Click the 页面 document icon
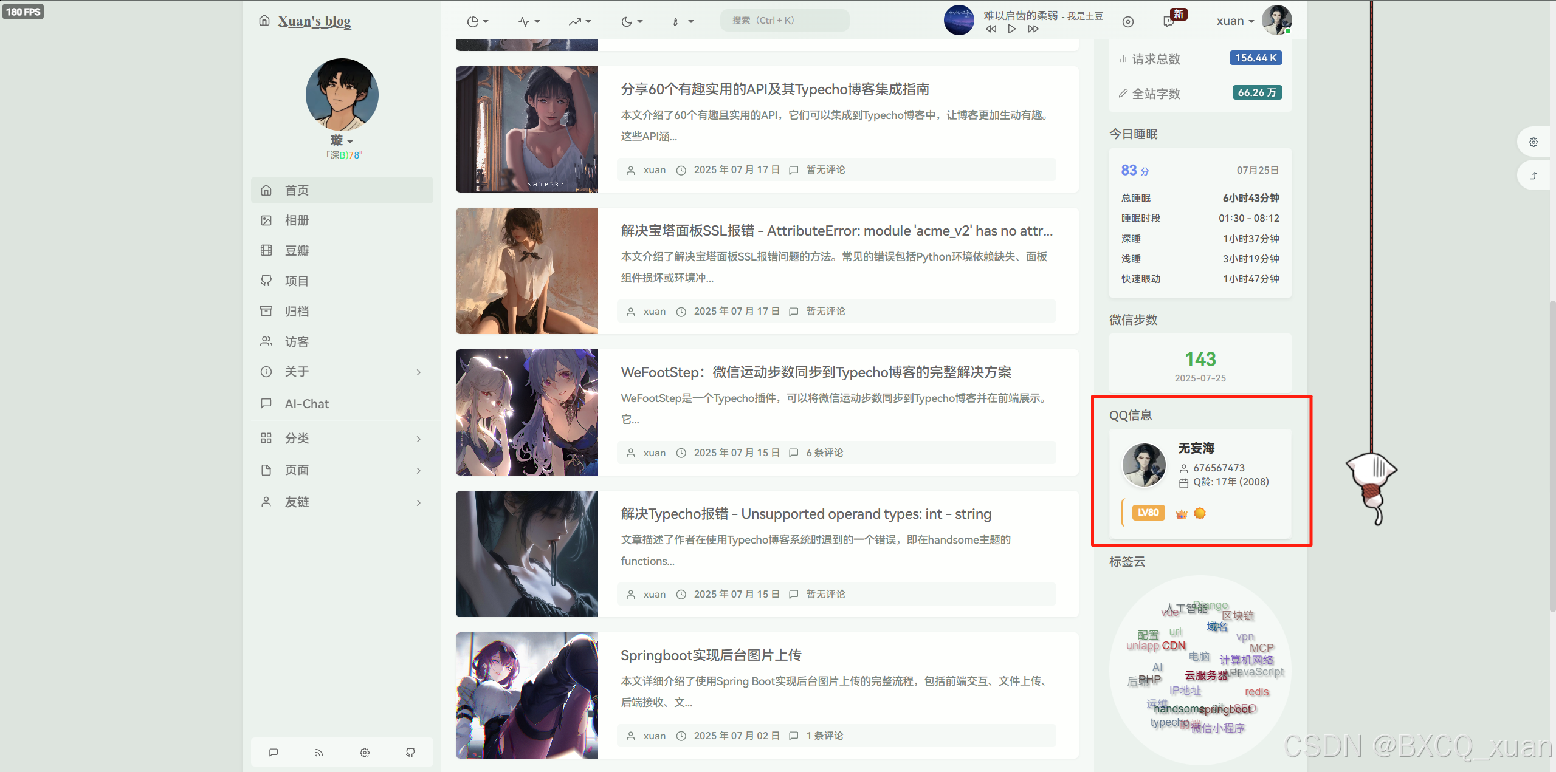Viewport: 1556px width, 772px height. pos(266,470)
